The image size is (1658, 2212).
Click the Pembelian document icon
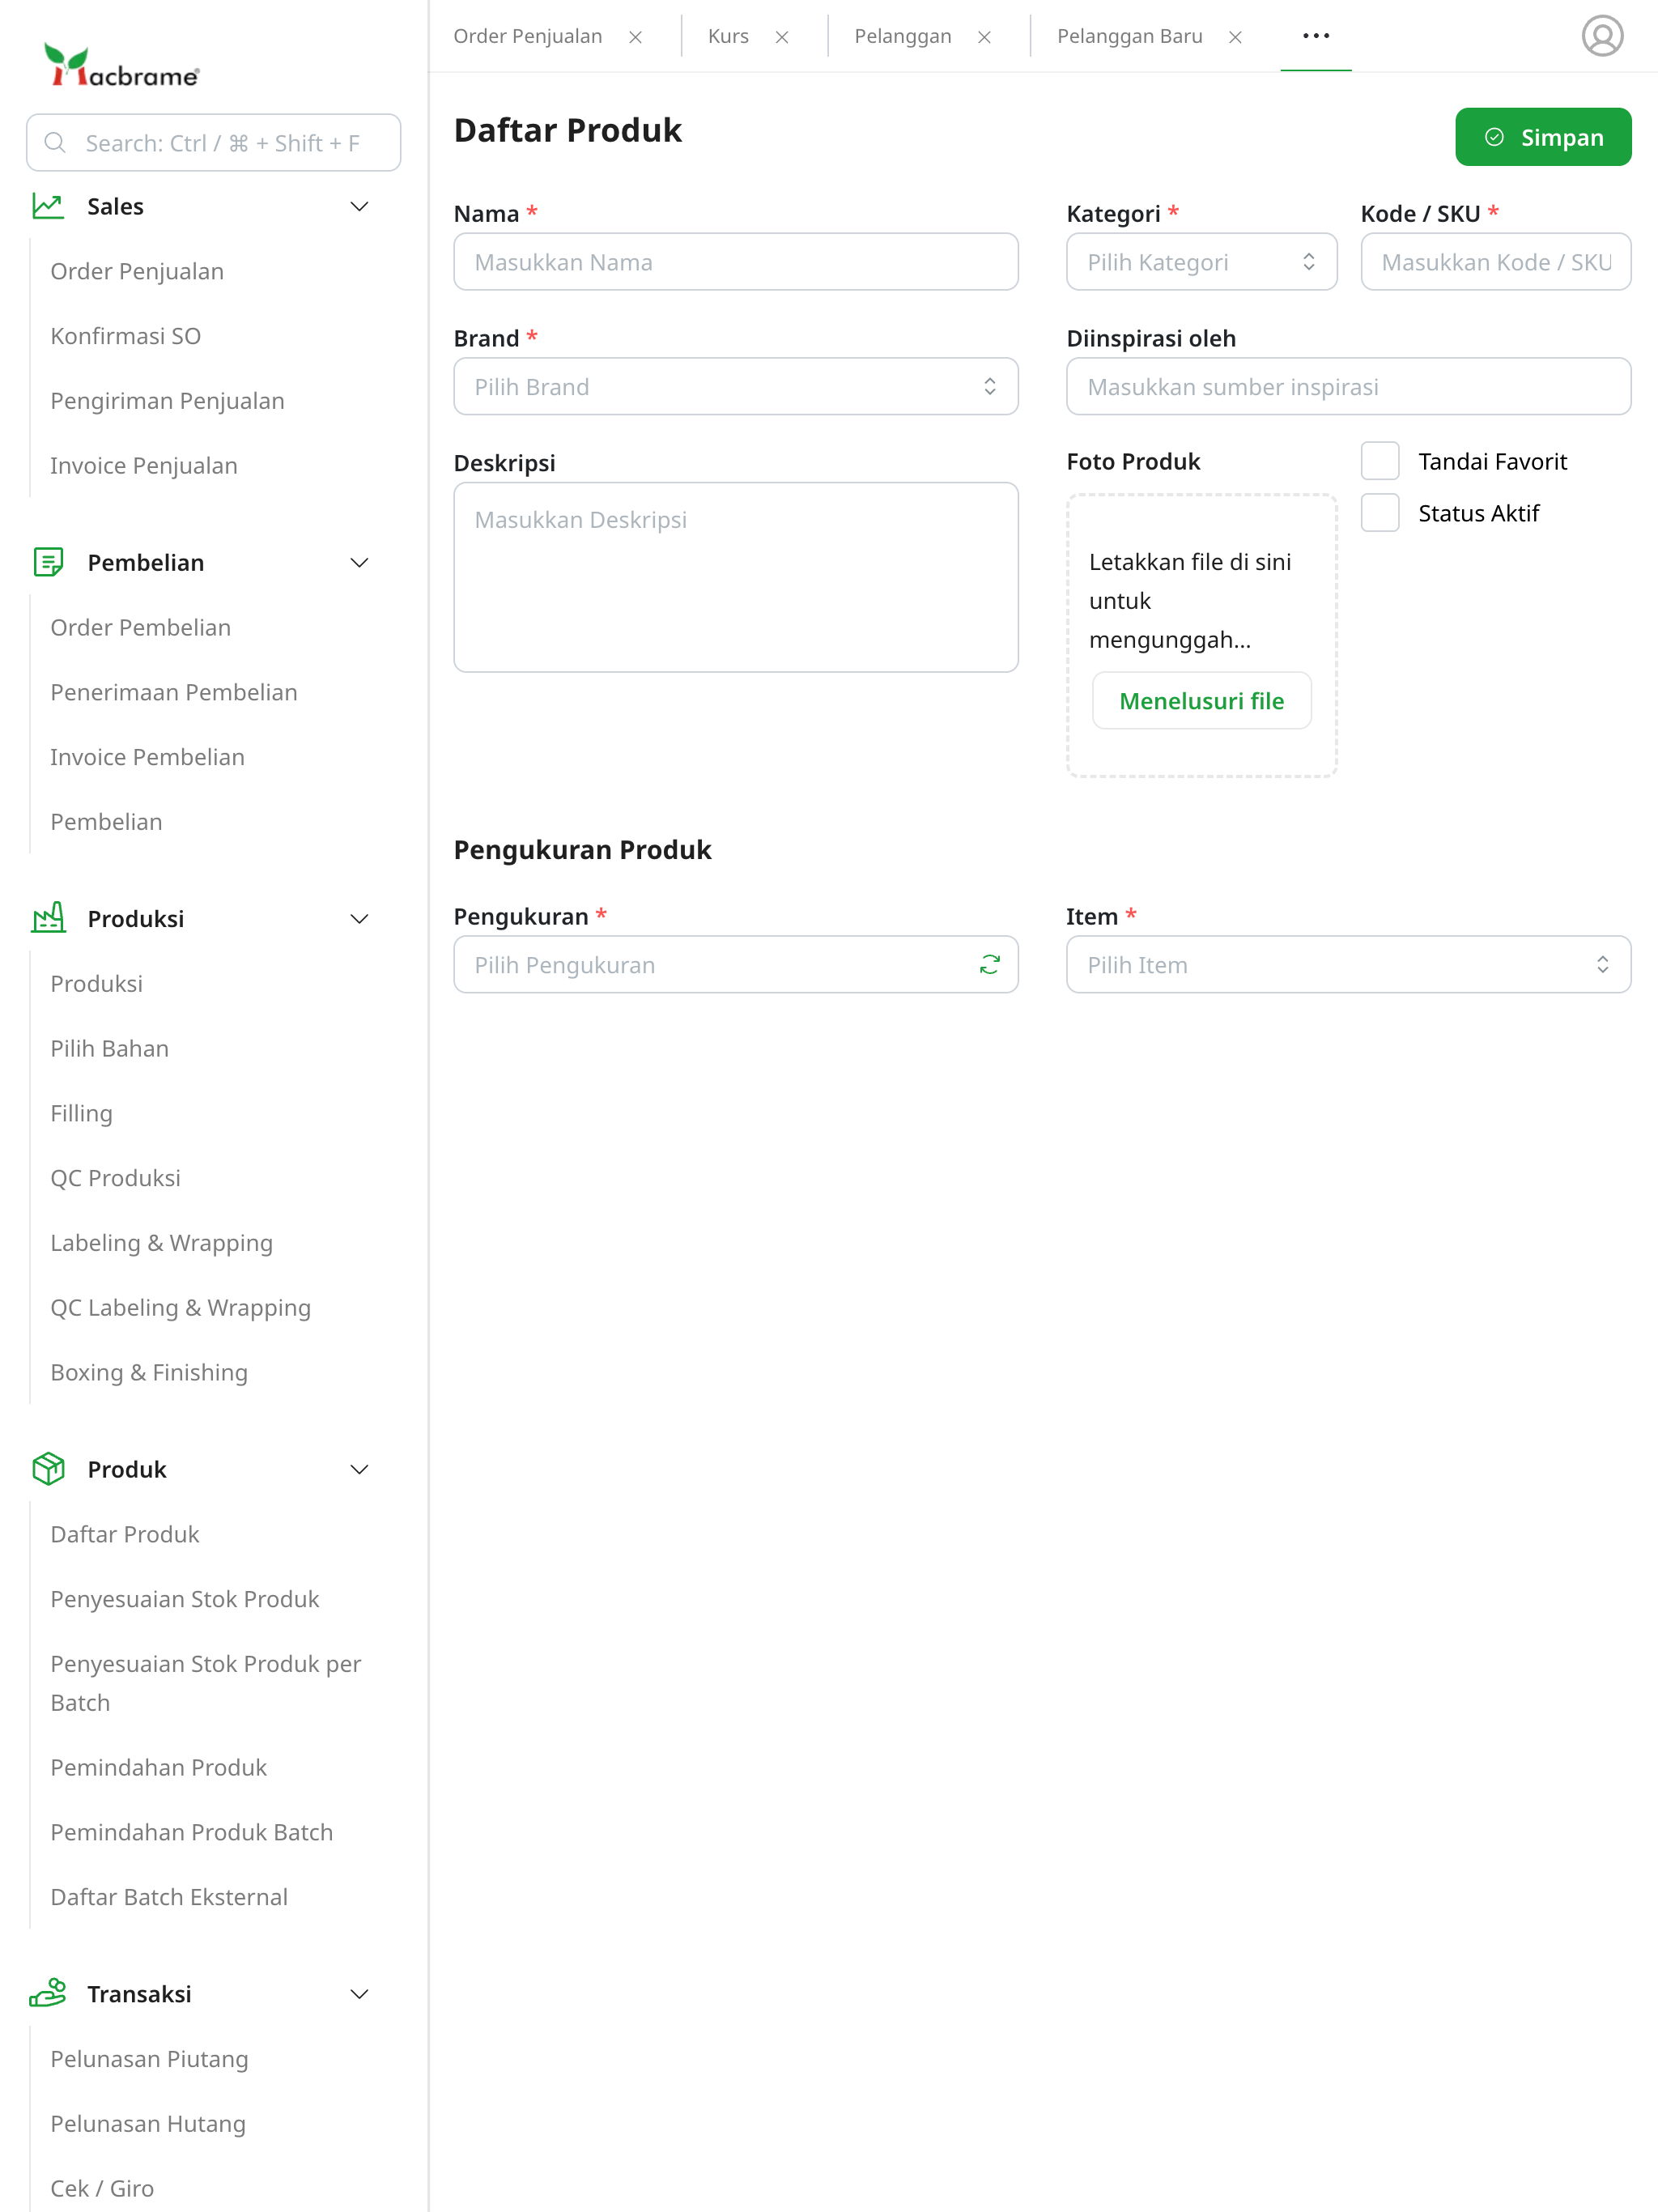48,562
